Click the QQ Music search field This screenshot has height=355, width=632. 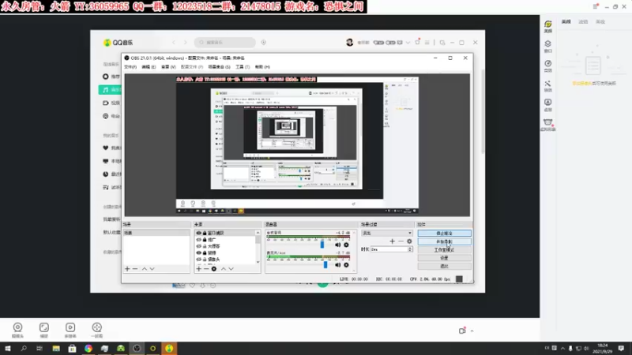coord(225,43)
